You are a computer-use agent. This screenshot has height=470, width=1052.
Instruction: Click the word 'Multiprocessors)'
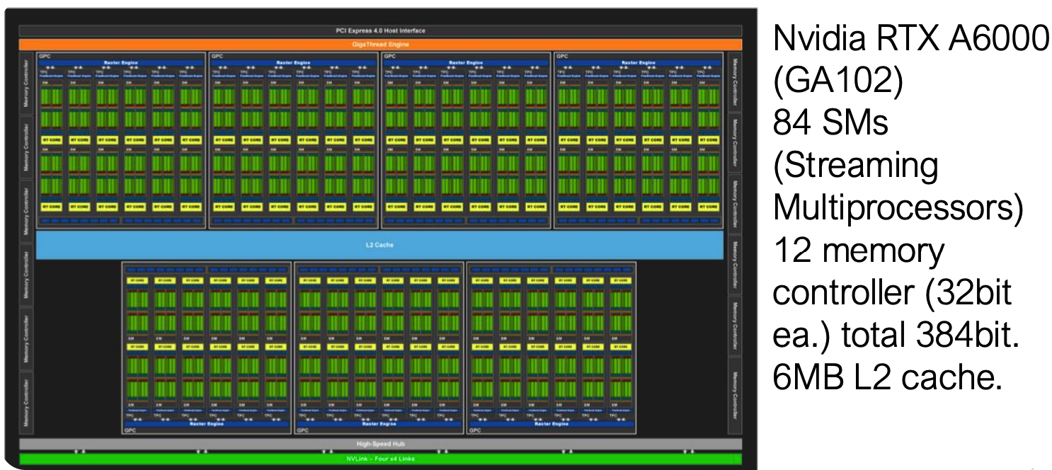pyautogui.click(x=898, y=210)
